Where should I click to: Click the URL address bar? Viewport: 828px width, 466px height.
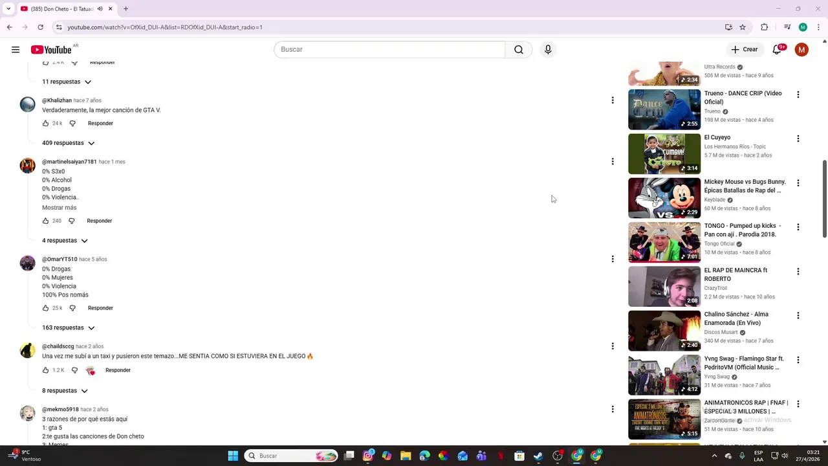point(388,27)
